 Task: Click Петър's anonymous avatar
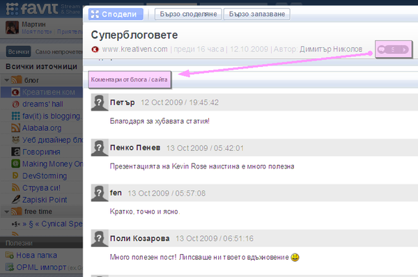[x=99, y=102]
